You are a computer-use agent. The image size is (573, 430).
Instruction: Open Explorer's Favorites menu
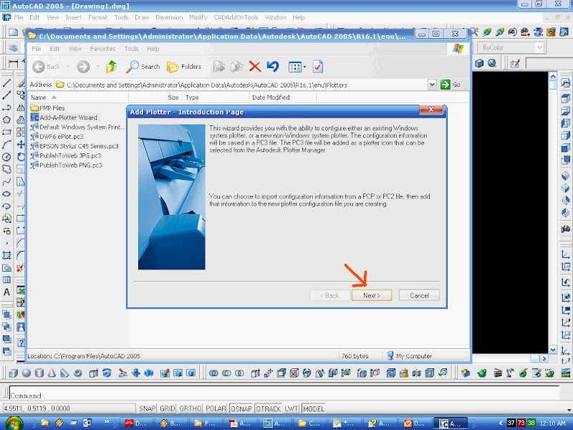[102, 49]
